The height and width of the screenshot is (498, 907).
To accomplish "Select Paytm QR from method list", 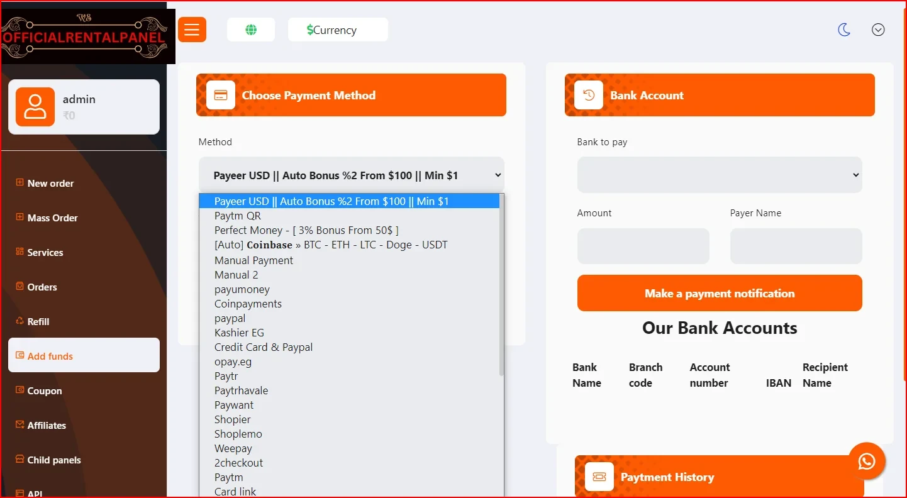I will coord(238,216).
